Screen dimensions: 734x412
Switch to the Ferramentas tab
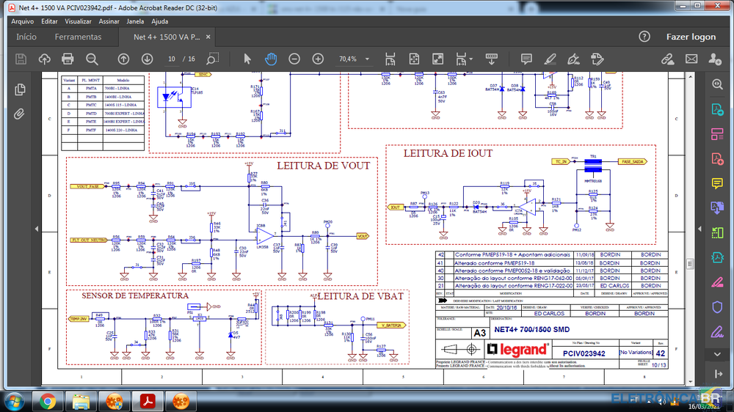[78, 37]
